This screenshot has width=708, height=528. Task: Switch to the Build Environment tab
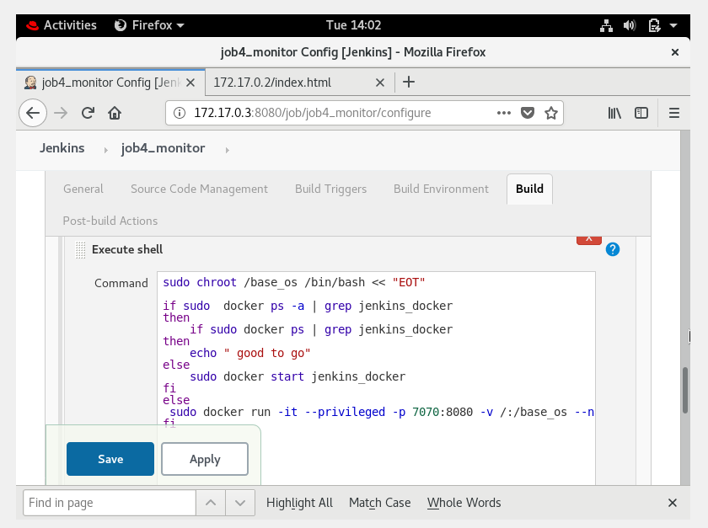click(x=441, y=189)
